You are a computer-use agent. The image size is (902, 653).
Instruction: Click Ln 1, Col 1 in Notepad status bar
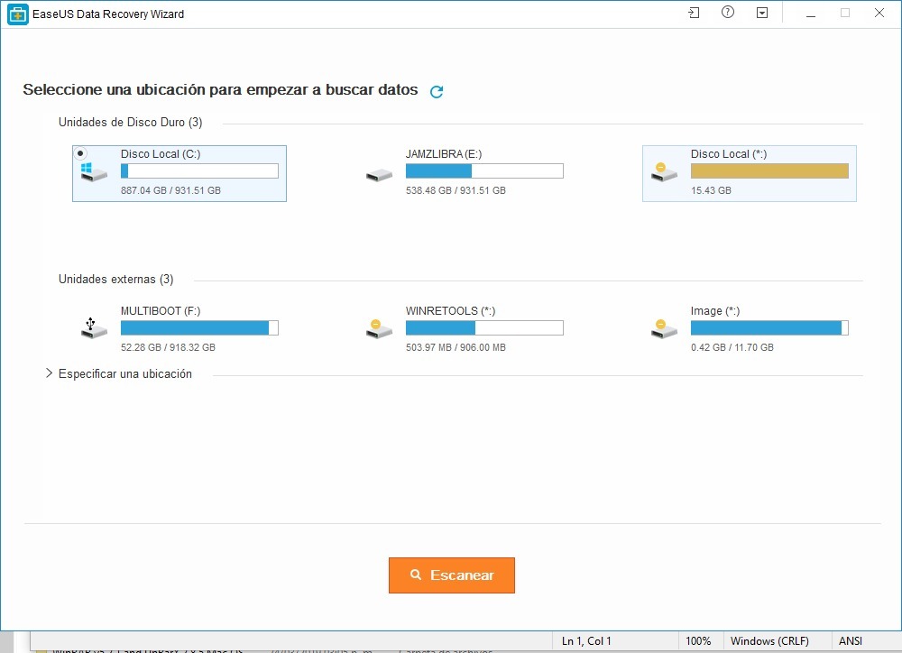tap(586, 641)
